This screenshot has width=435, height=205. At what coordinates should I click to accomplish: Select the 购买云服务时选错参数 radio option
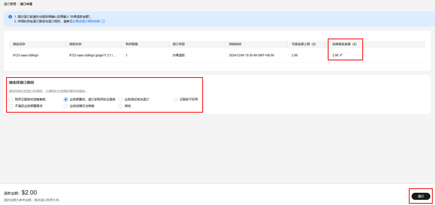tap(11, 99)
